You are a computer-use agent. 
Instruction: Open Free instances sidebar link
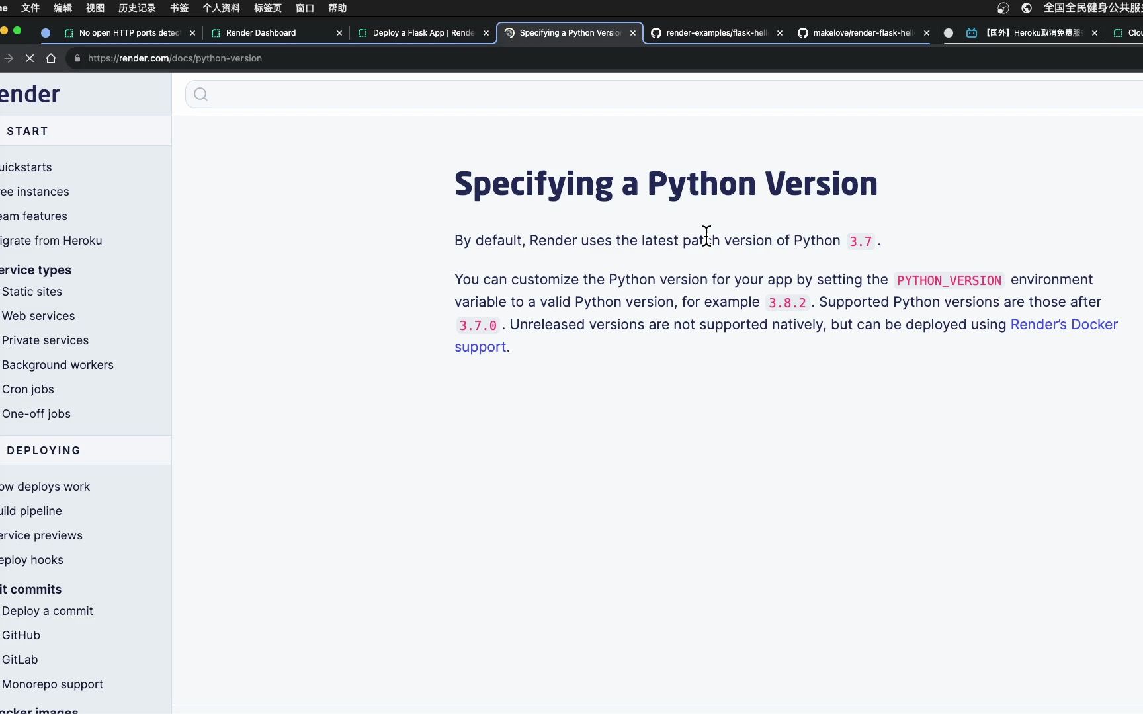(34, 192)
